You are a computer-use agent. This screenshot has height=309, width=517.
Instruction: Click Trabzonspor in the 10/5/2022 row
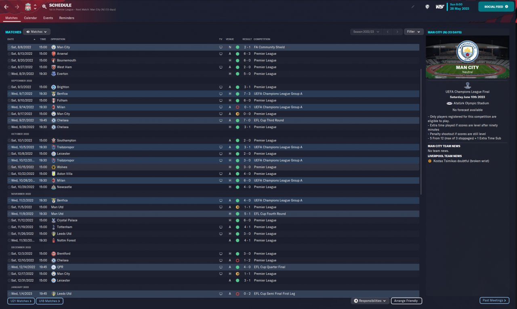pos(65,147)
